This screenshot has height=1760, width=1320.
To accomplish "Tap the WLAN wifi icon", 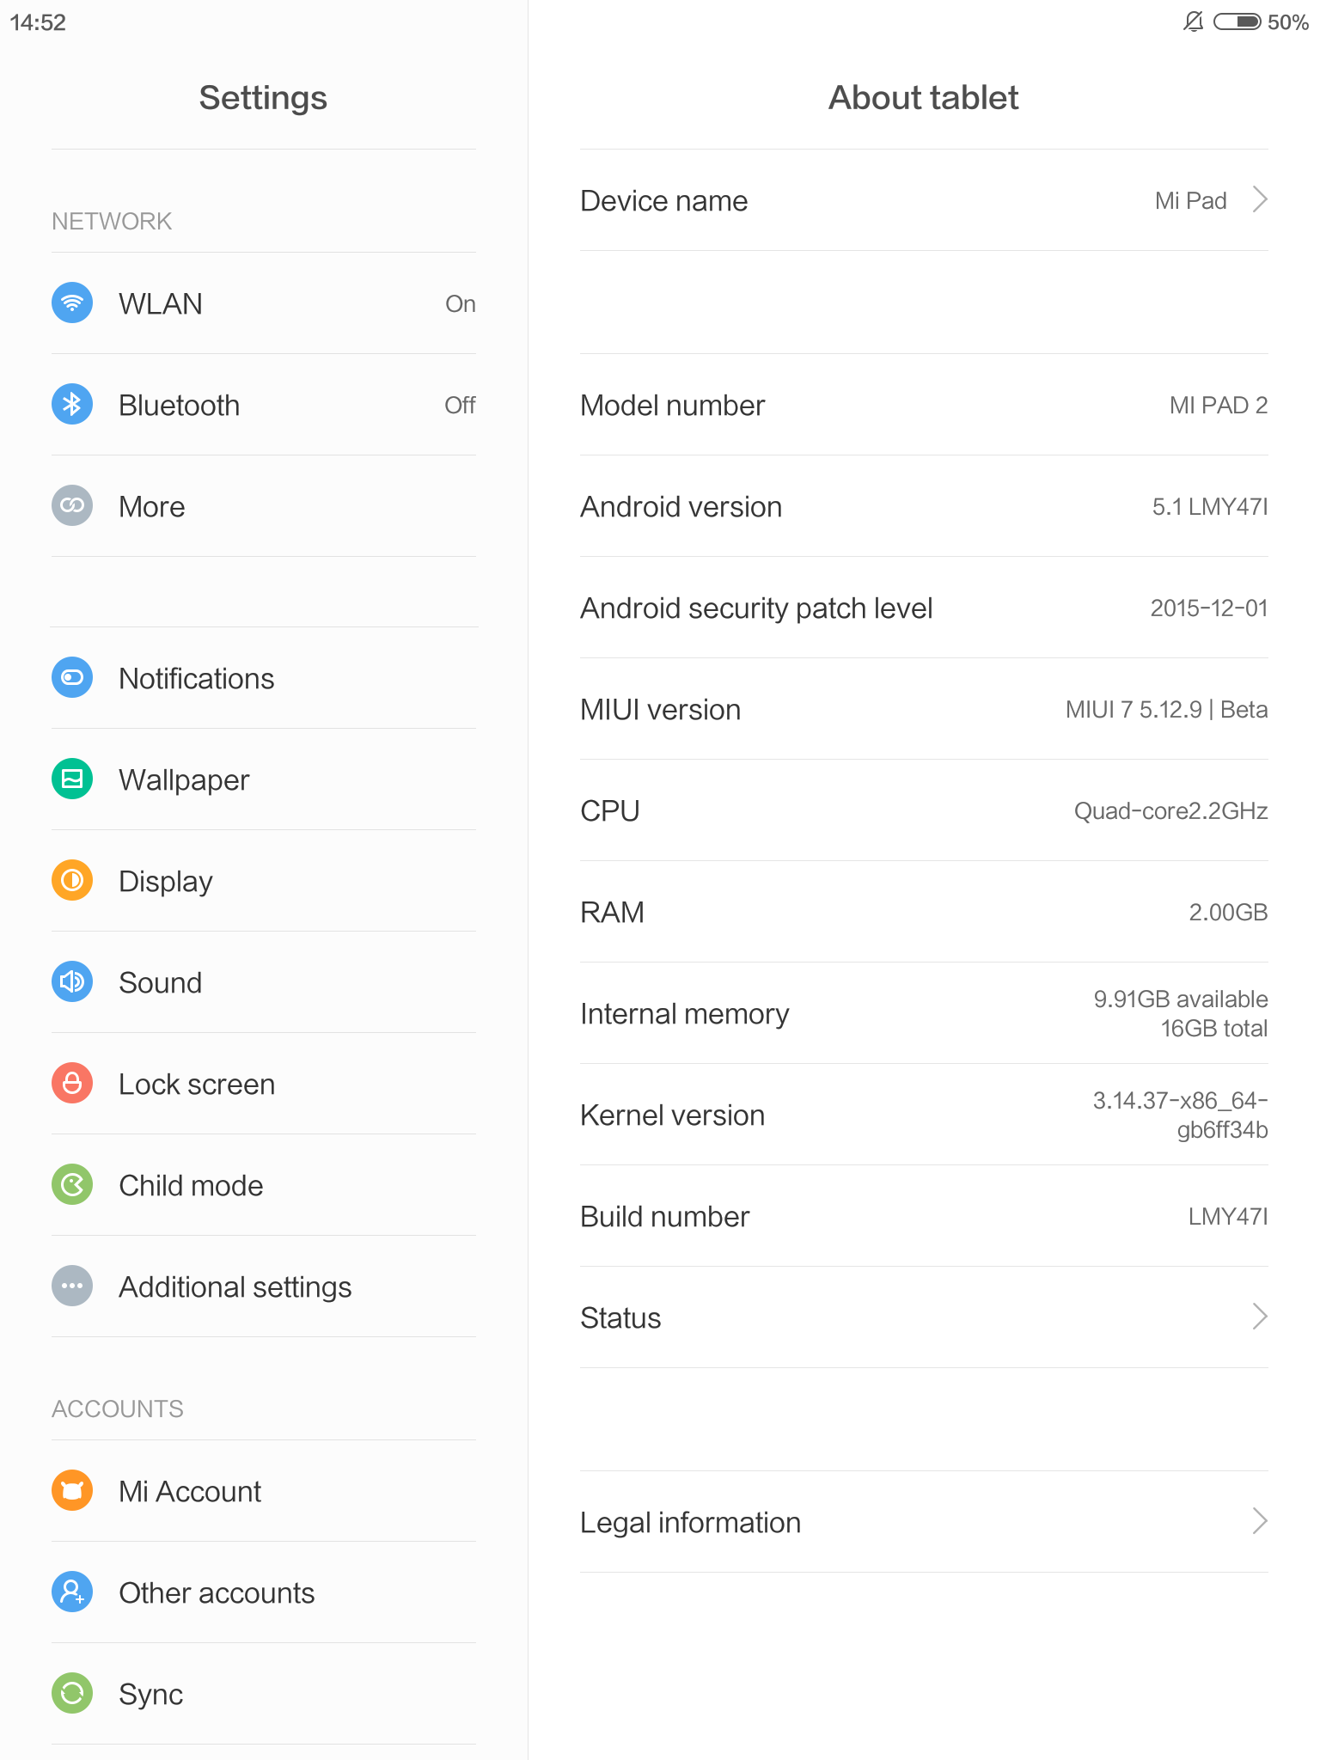I will point(72,303).
